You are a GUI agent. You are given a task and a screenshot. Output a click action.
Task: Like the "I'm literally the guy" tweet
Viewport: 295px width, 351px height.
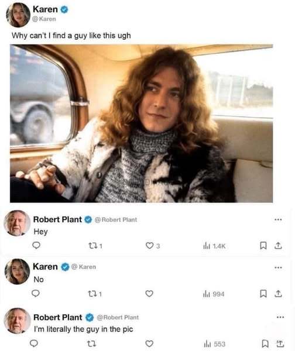[149, 343]
